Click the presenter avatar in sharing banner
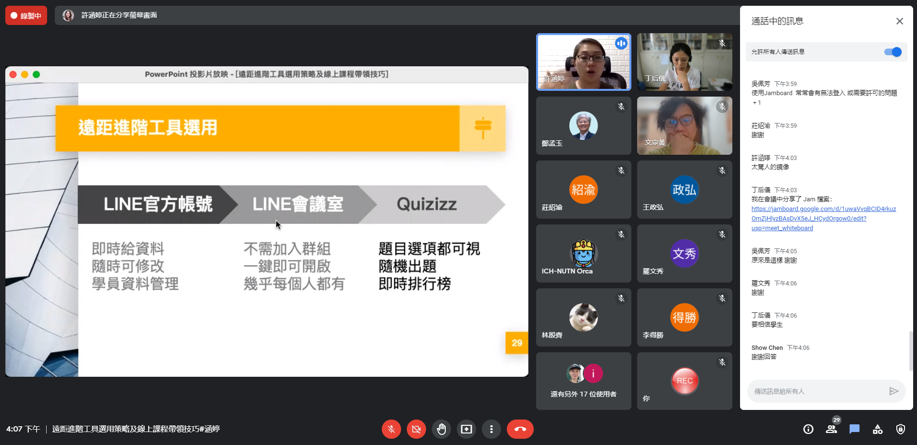 point(68,15)
